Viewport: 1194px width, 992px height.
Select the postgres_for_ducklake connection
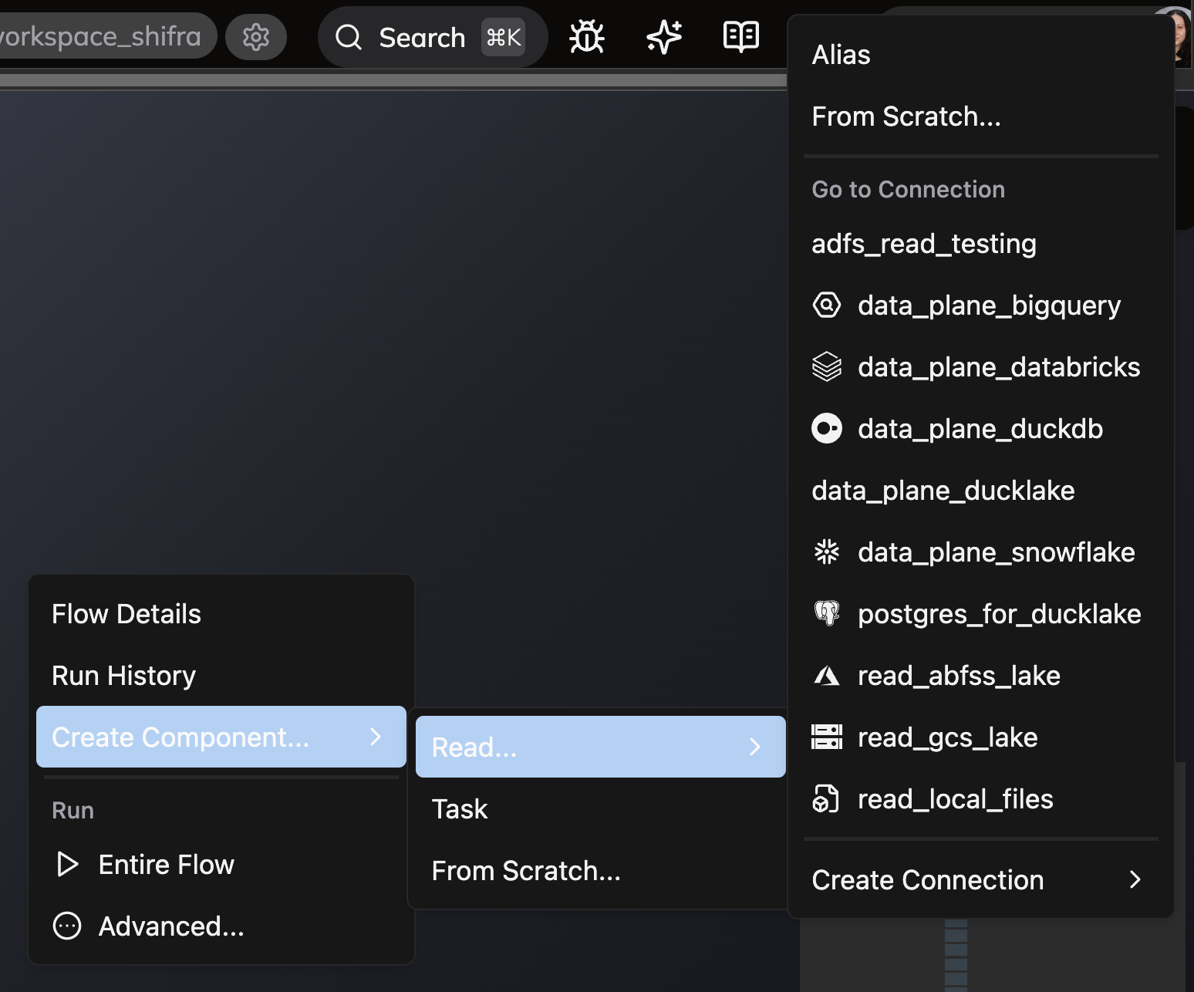coord(980,613)
